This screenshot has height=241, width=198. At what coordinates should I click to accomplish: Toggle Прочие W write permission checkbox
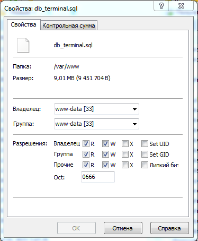(105, 165)
